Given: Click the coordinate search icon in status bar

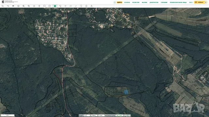Looking at the screenshot, I should 127,116.
